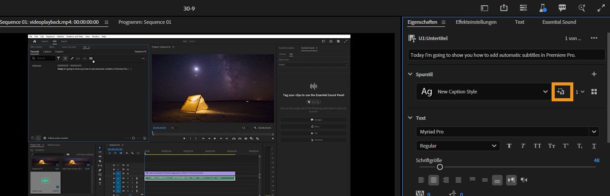Enable center text alignment

(x=434, y=180)
